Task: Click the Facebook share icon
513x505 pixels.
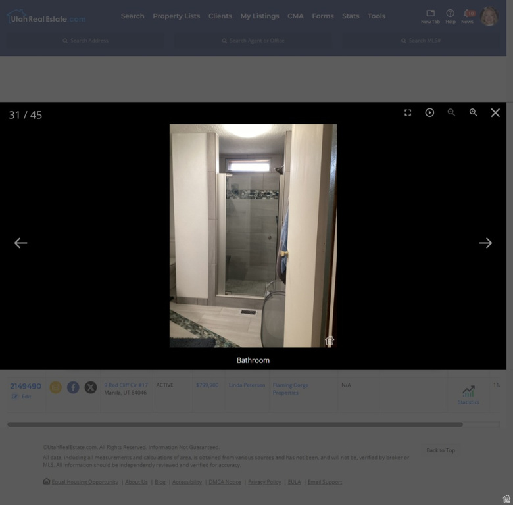Action: click(x=73, y=387)
